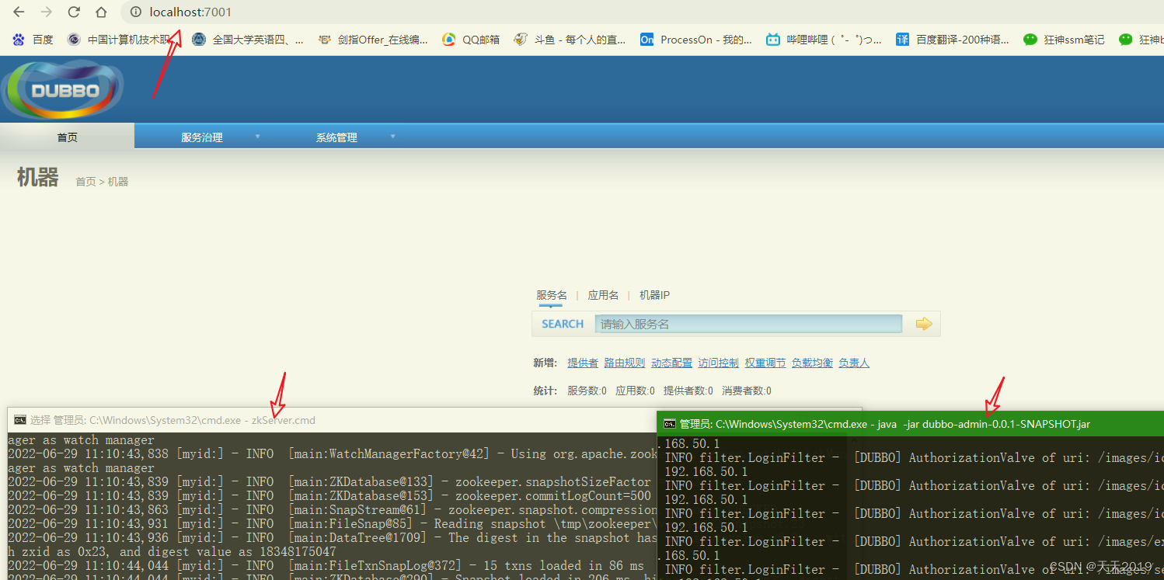Click the 提供者数:0 statistic
The image size is (1164, 580).
pyautogui.click(x=688, y=391)
